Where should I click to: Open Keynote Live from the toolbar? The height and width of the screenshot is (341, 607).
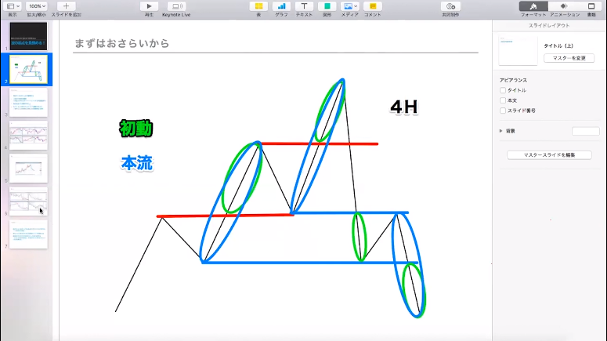pyautogui.click(x=176, y=6)
